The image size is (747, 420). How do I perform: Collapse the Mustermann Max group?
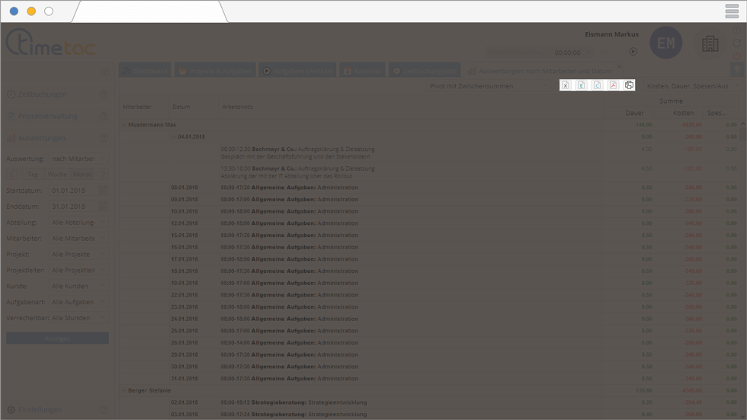coord(123,123)
